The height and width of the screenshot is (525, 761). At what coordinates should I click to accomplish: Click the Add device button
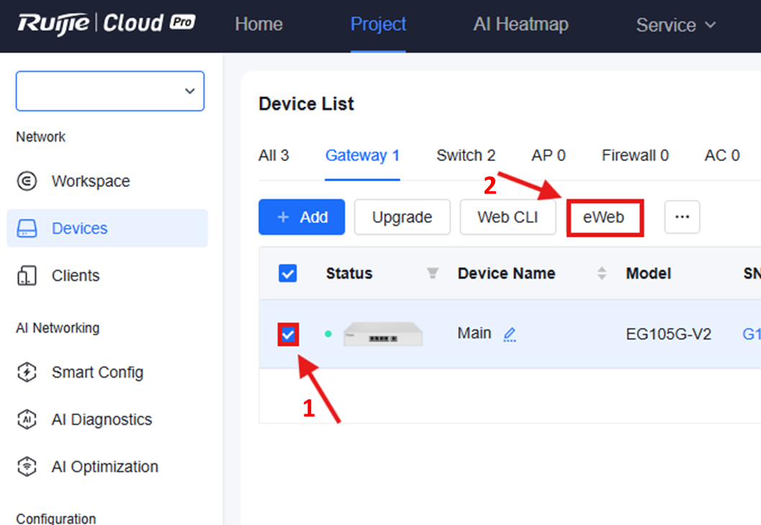pos(302,217)
